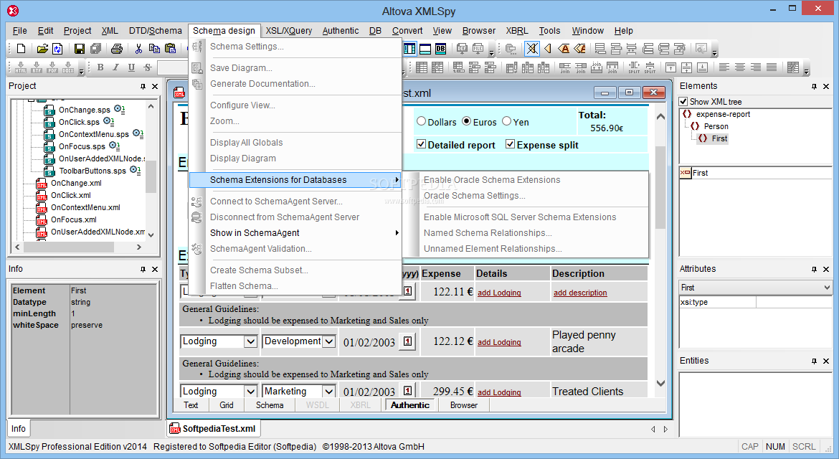
Task: Open Lodging dropdown beside Marketing
Action: pyautogui.click(x=250, y=392)
